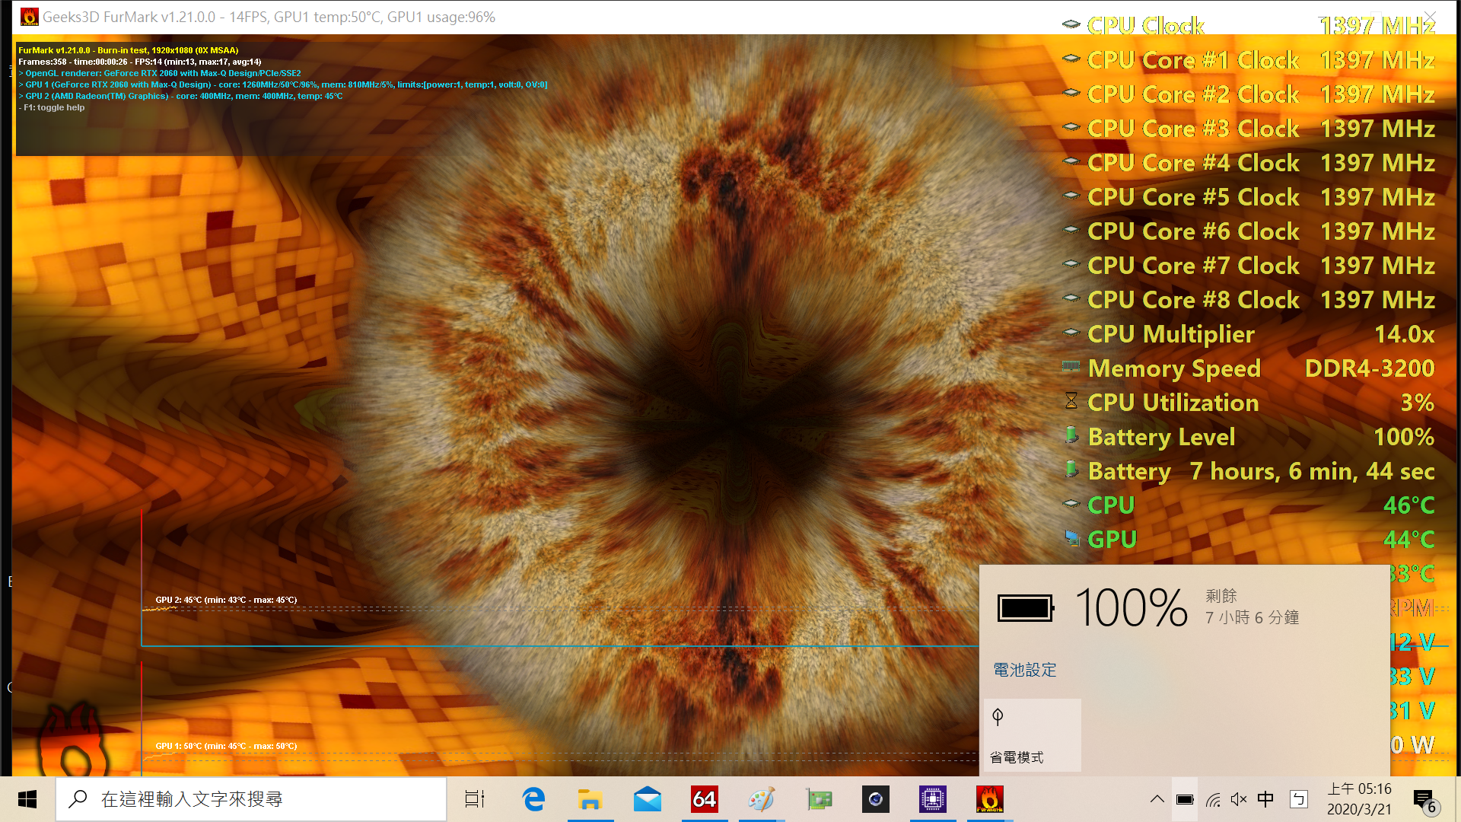
Task: Click the battery icon in the system tray
Action: coord(1185,799)
